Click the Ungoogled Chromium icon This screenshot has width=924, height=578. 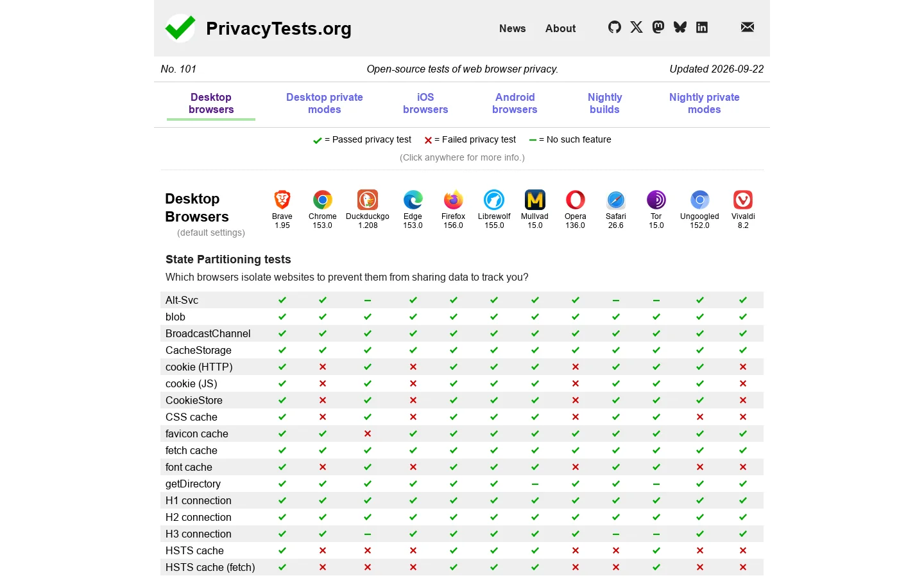pyautogui.click(x=700, y=200)
